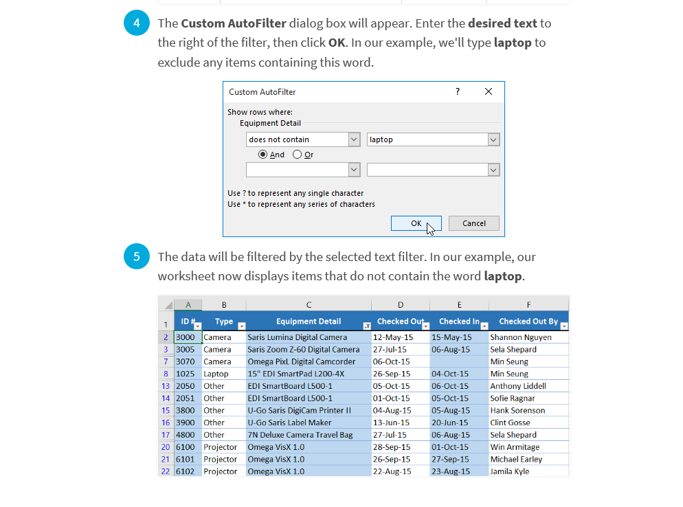Viewport: 683px width, 507px height.
Task: Select row header 7
Action: pyautogui.click(x=166, y=361)
